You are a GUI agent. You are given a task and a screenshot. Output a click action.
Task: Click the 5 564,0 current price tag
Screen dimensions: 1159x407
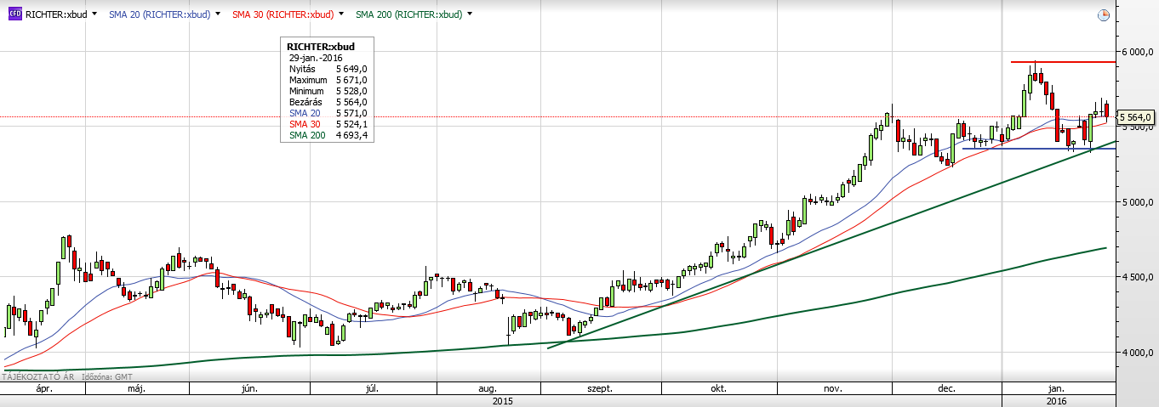click(x=1135, y=116)
